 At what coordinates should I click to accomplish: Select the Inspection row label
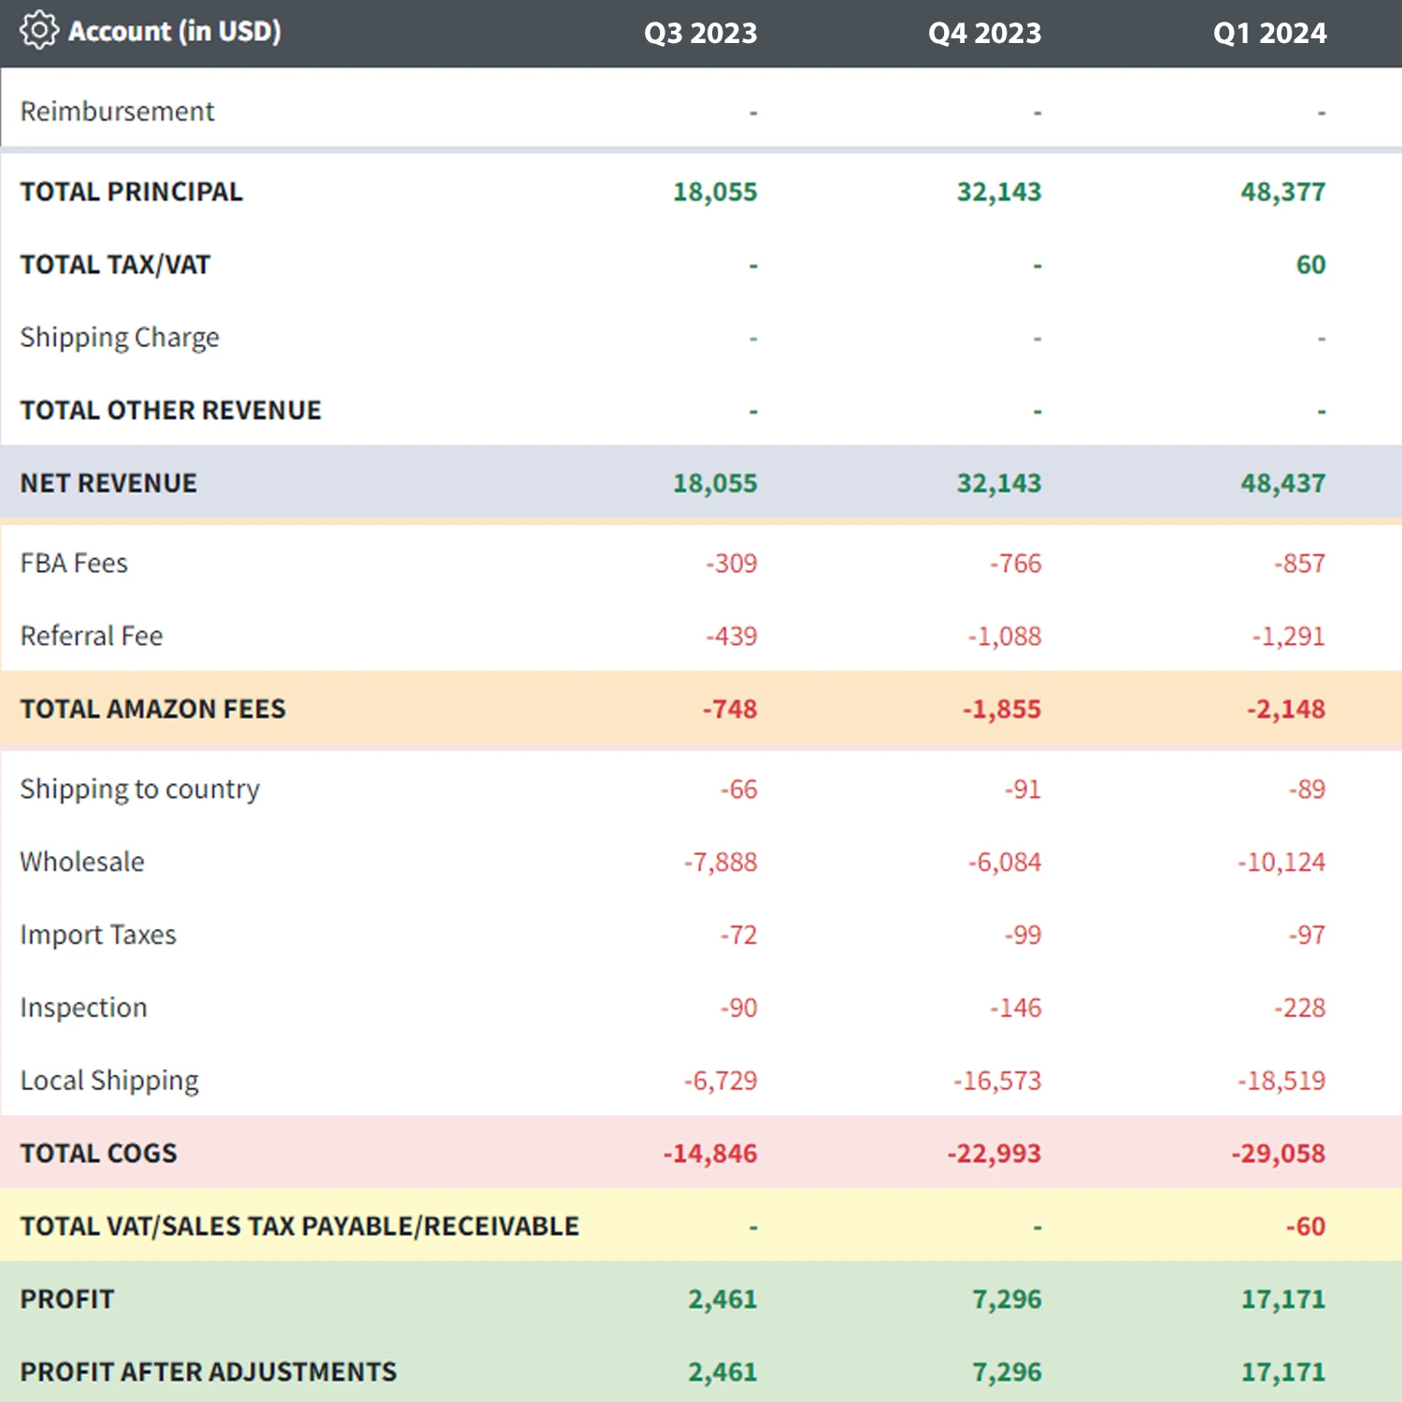click(x=84, y=1008)
